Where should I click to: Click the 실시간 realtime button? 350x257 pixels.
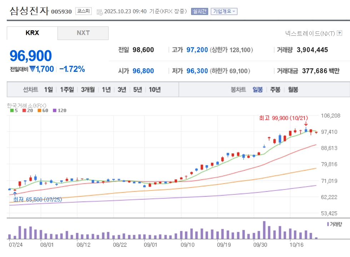(200, 11)
